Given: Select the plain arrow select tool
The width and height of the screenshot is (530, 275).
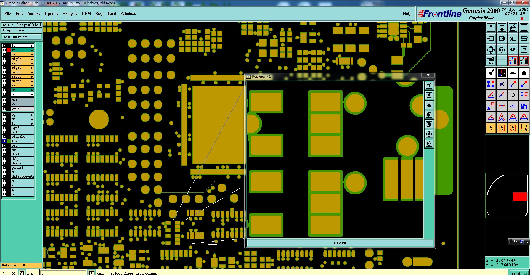Looking at the screenshot, I should click(491, 128).
